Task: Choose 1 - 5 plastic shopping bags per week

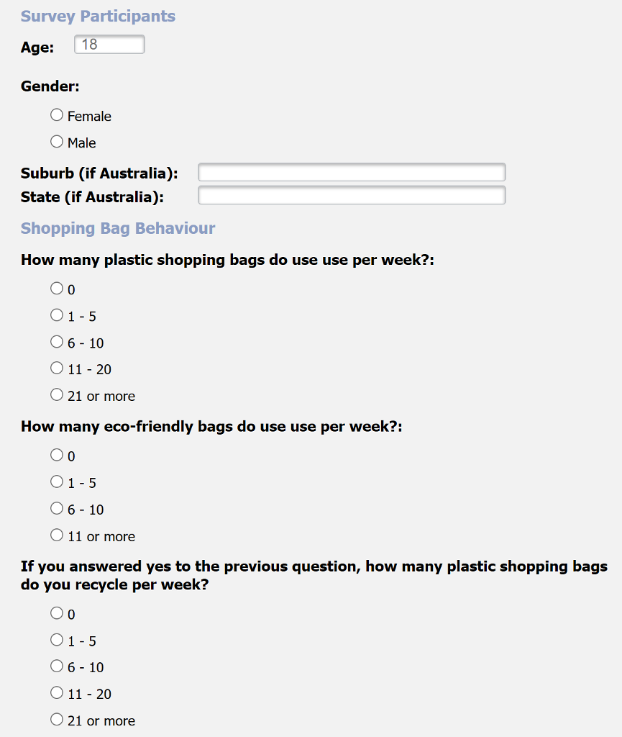Action: pos(56,315)
